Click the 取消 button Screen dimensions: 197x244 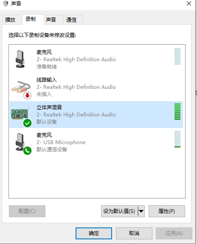coord(134,233)
